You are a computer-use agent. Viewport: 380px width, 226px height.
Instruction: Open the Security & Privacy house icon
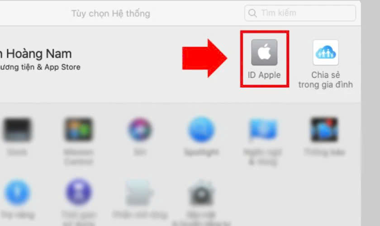[201, 193]
